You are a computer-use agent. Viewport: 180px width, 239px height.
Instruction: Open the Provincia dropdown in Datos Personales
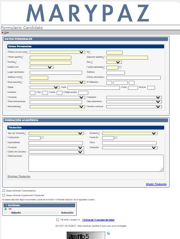pos(57,97)
